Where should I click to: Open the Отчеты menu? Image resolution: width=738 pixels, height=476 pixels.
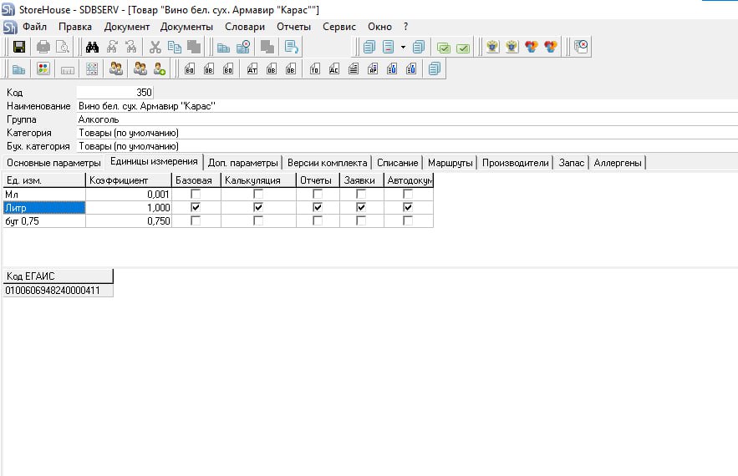[x=293, y=27]
